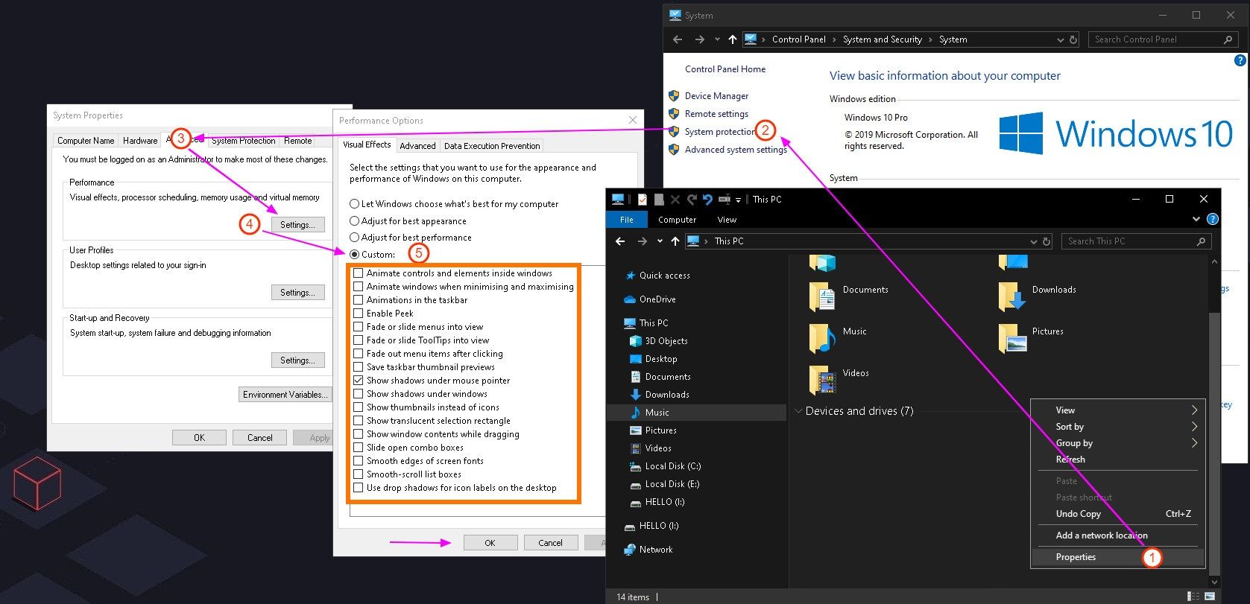
Task: Click grey Redo arrow in This PC quick toolbar
Action: 692,199
